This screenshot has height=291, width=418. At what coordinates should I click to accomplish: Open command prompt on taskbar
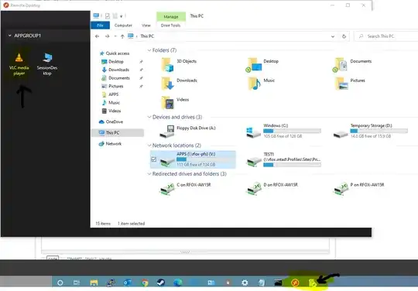pyautogui.click(x=278, y=282)
